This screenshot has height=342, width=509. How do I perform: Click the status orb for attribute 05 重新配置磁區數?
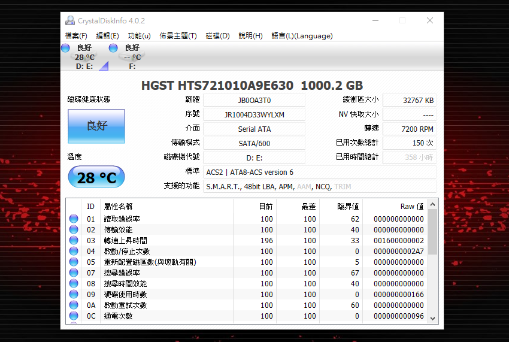click(x=74, y=262)
